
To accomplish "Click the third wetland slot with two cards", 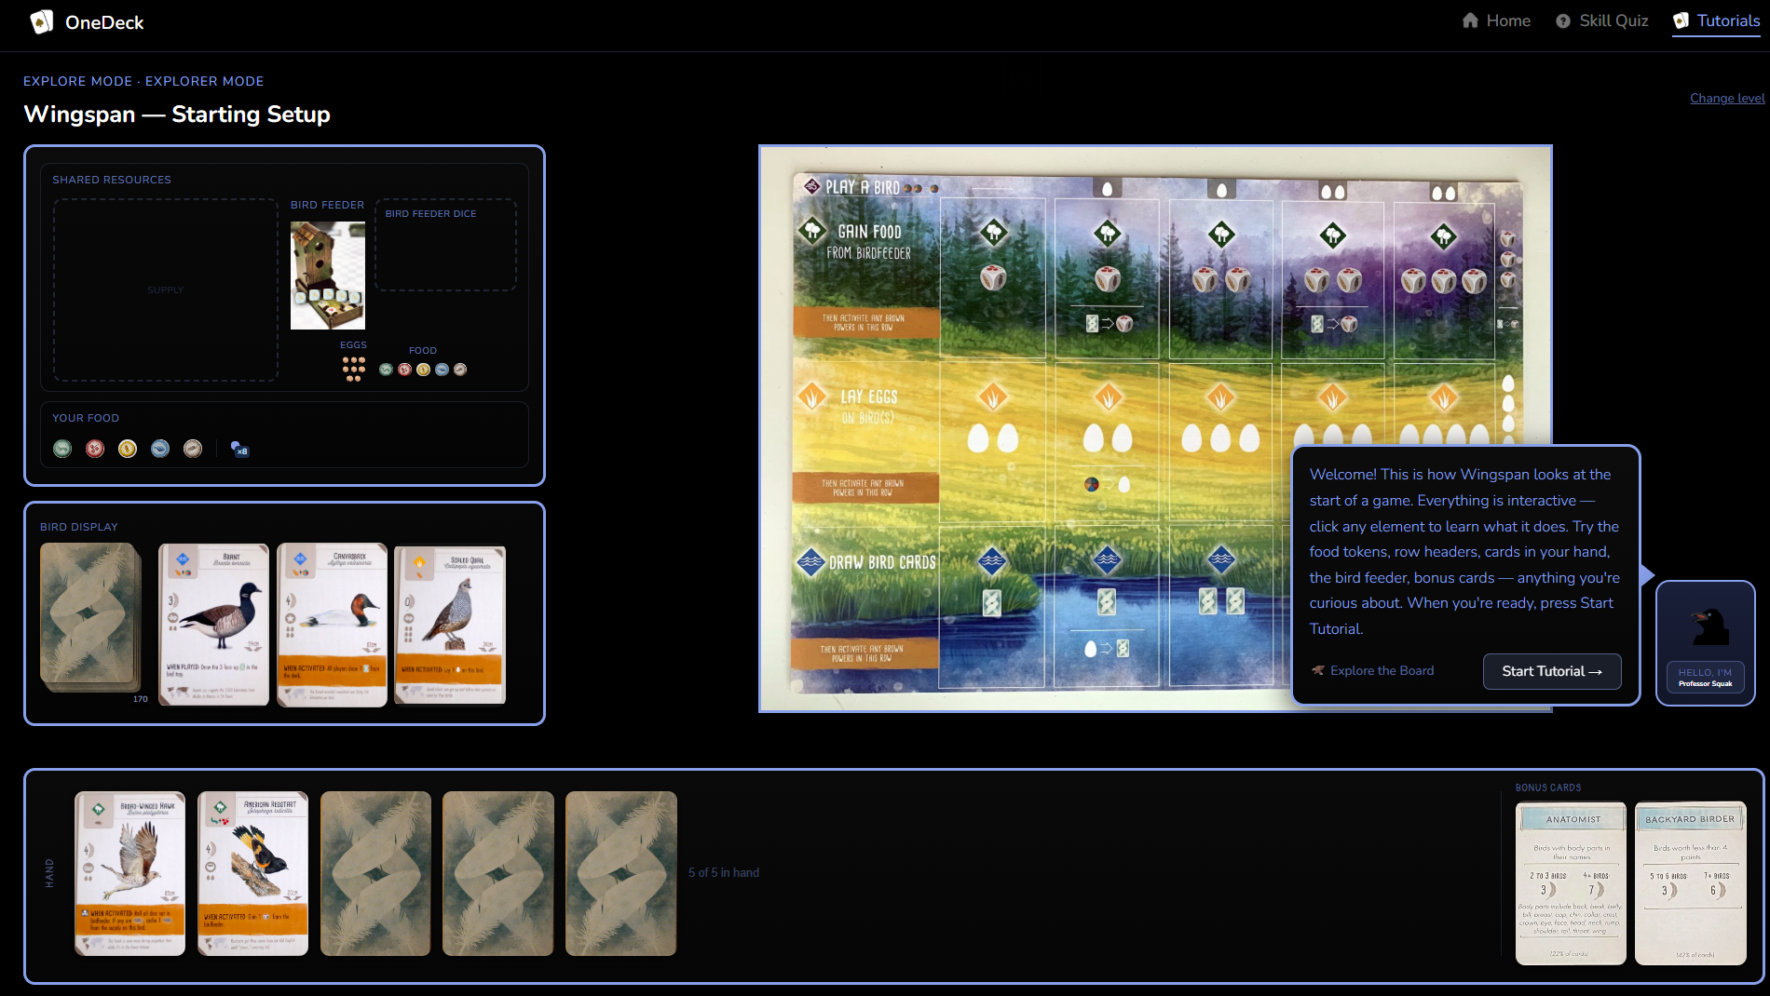I will [1220, 605].
